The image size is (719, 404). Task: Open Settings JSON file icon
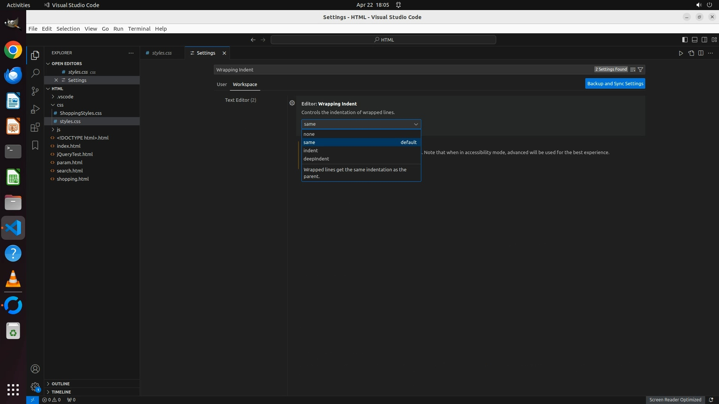click(691, 53)
